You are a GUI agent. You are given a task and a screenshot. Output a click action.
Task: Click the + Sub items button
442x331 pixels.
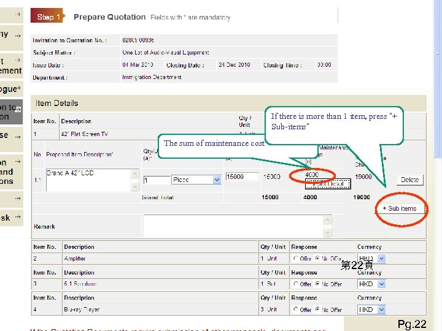coord(400,208)
